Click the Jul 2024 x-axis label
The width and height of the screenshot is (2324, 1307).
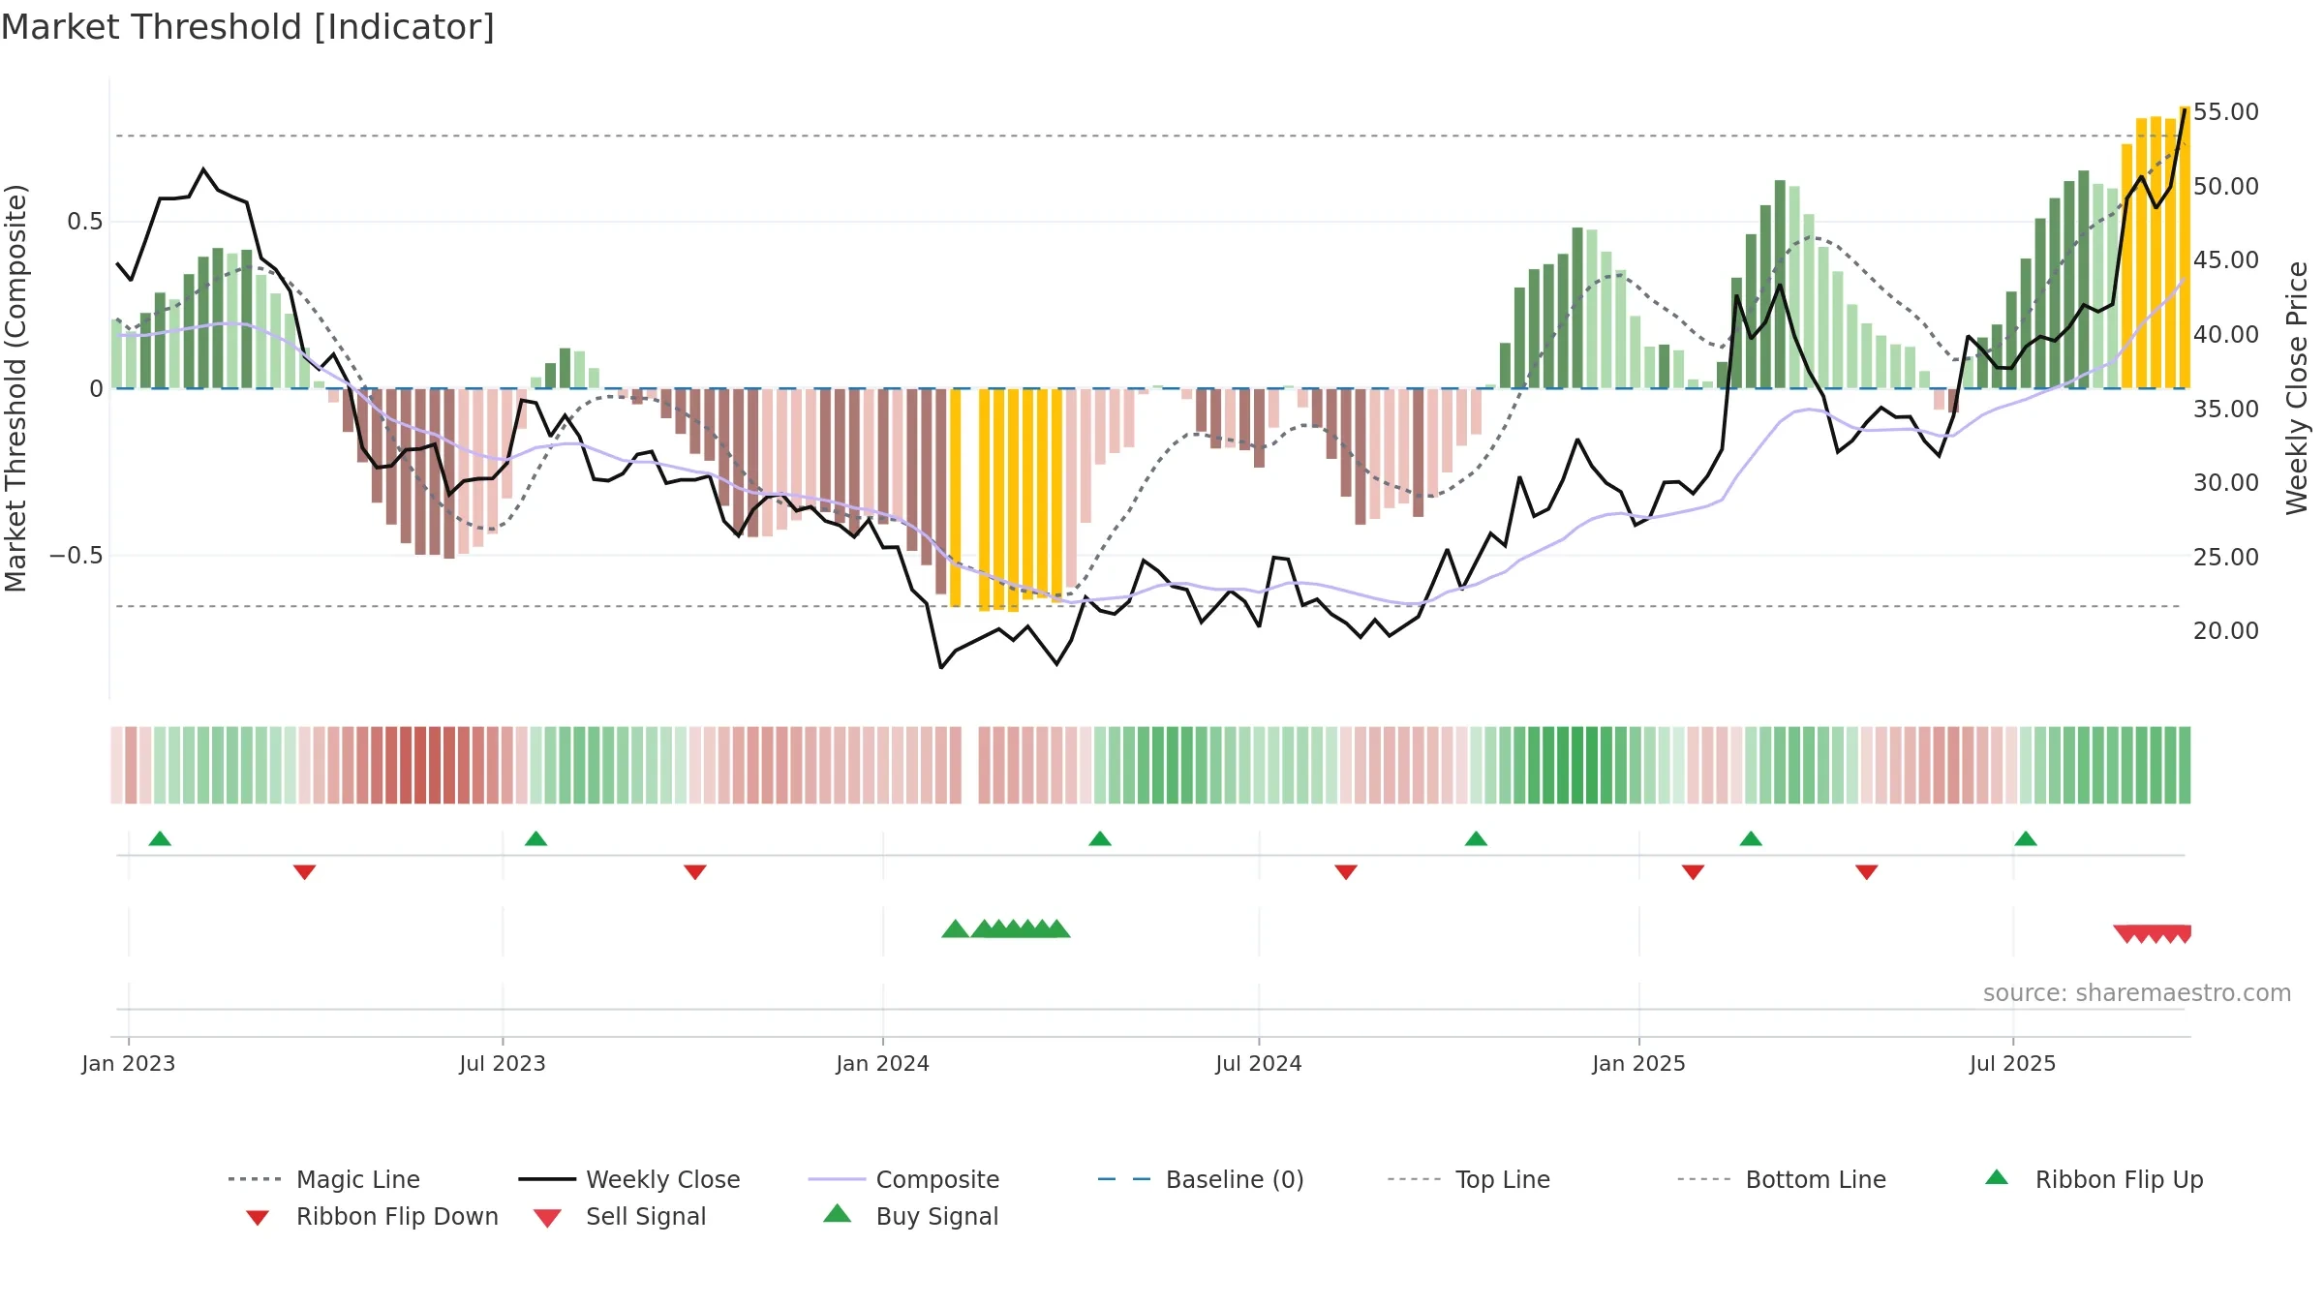[1259, 1064]
